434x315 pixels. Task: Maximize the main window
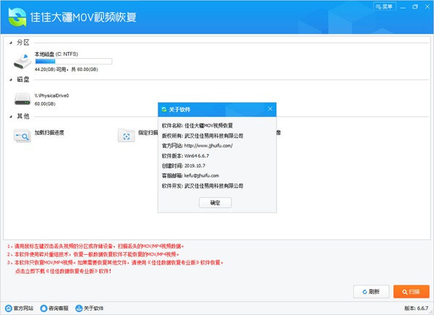(415, 7)
